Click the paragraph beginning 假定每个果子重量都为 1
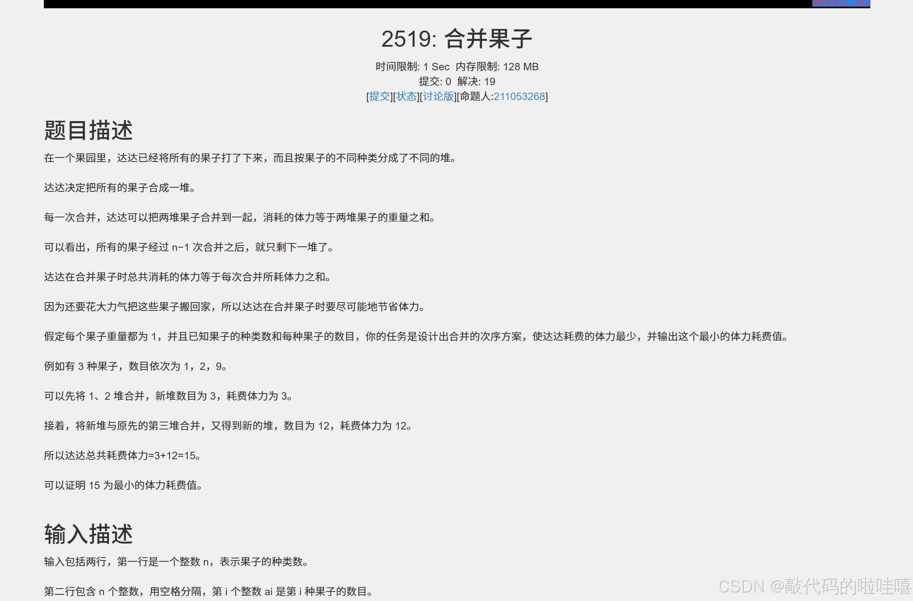This screenshot has width=913, height=601. tap(416, 336)
